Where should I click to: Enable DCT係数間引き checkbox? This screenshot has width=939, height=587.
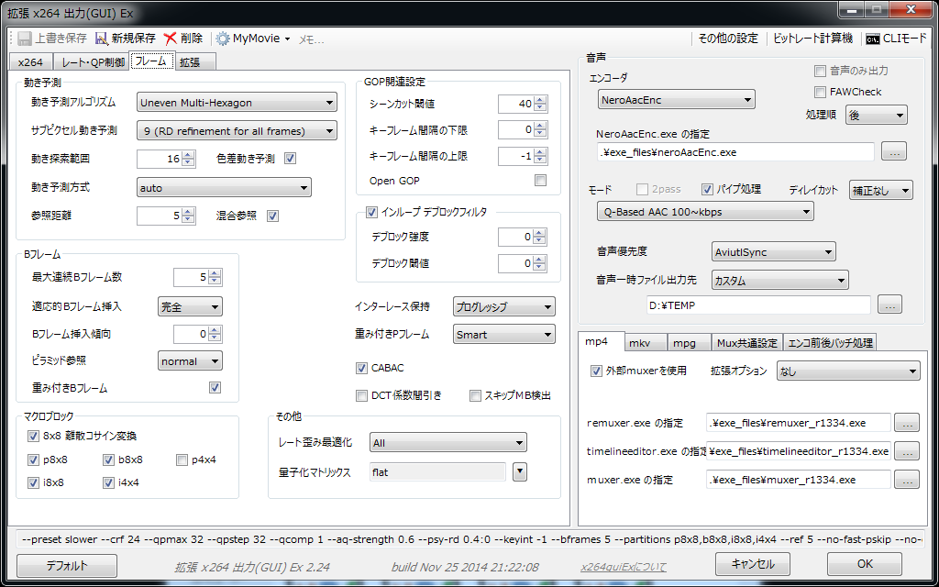coord(361,395)
